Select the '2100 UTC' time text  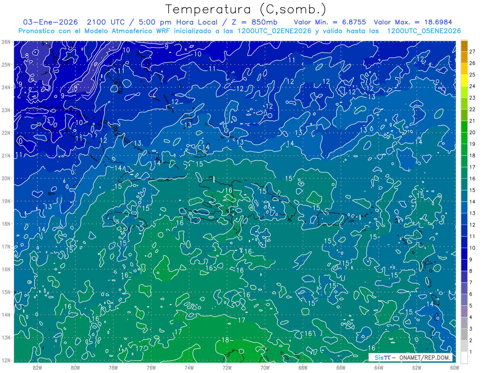coord(107,22)
